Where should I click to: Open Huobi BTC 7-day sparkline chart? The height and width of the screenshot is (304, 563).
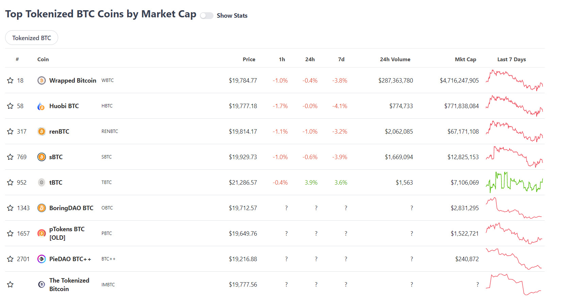[x=514, y=106]
